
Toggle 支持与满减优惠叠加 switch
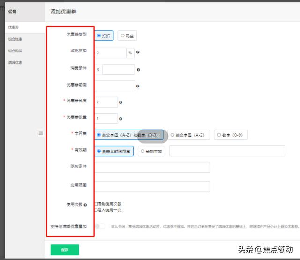(x=100, y=226)
